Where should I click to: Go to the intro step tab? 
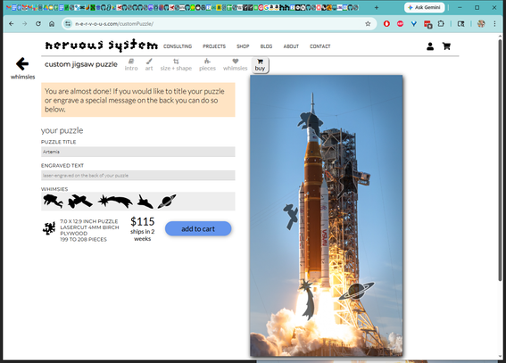coord(131,65)
